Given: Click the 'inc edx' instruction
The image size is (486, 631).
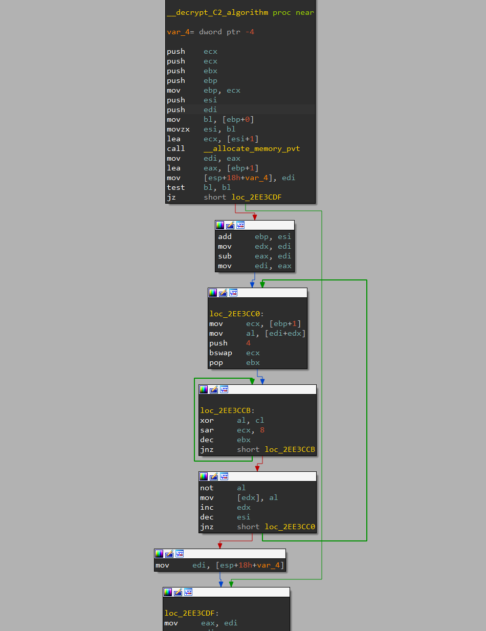Looking at the screenshot, I should coord(225,507).
